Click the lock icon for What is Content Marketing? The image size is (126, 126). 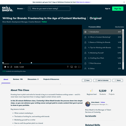tap(85, 37)
